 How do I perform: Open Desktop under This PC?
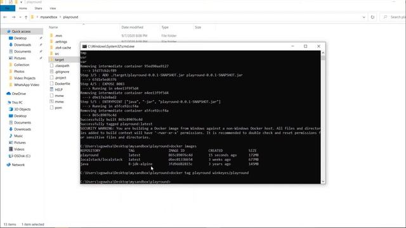click(20, 116)
